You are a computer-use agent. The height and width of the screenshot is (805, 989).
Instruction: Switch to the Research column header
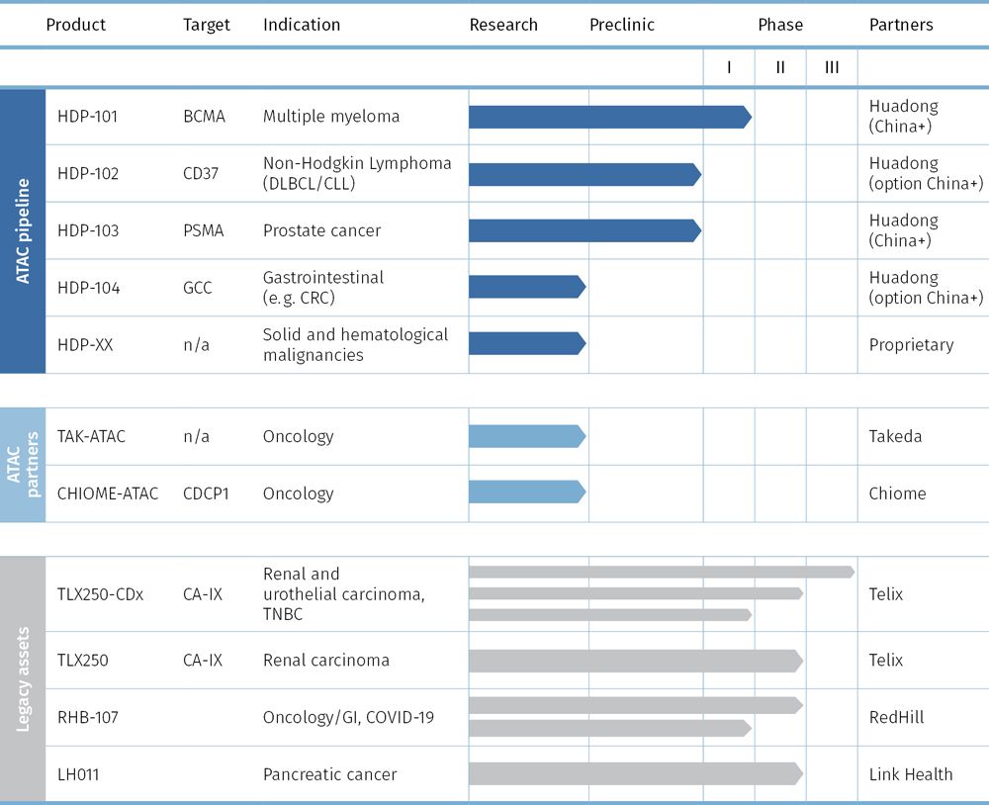(x=503, y=25)
